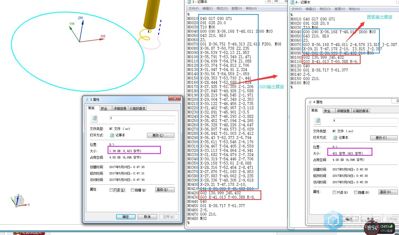Open 文件(F) menu in notepad window 3
The height and width of the screenshot is (235, 399).
click(193, 9)
